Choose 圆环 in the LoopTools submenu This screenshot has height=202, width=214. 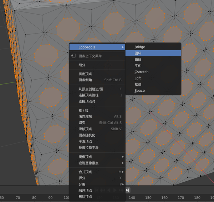coord(153,53)
